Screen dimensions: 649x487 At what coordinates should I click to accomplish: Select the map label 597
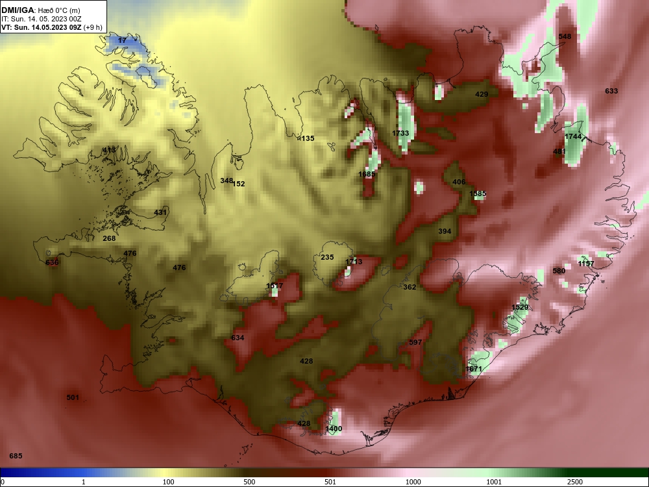tap(415, 342)
